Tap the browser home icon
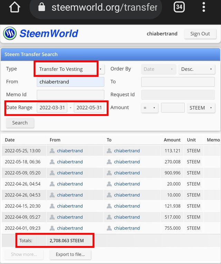 tap(15, 7)
